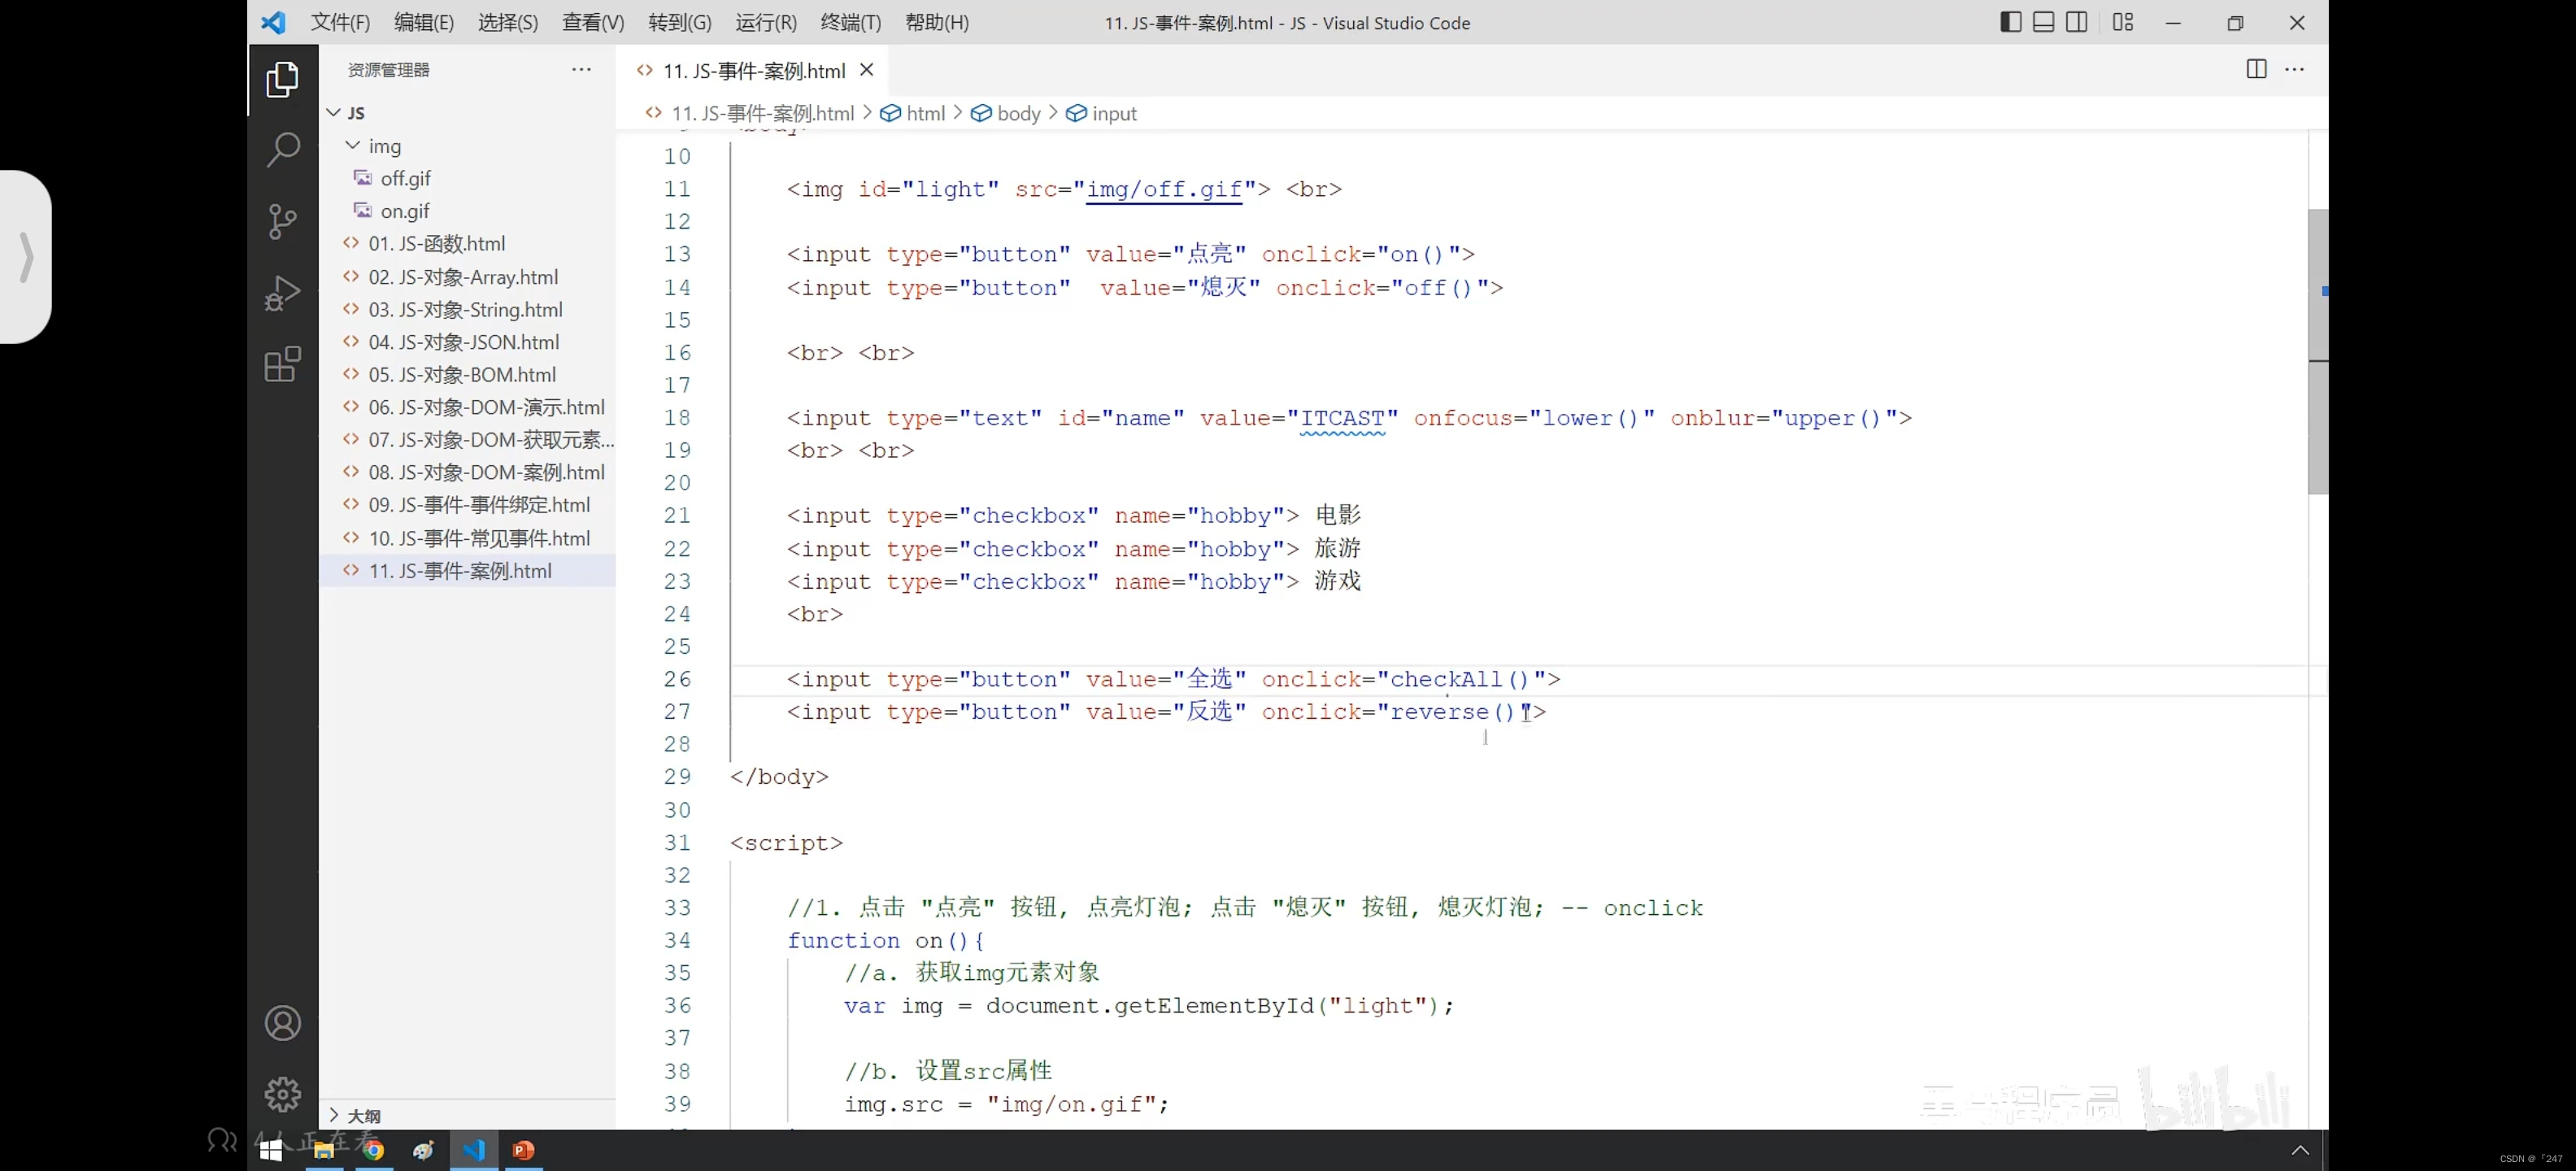
Task: Click the html breadcrumb segment
Action: pyautogui.click(x=913, y=113)
